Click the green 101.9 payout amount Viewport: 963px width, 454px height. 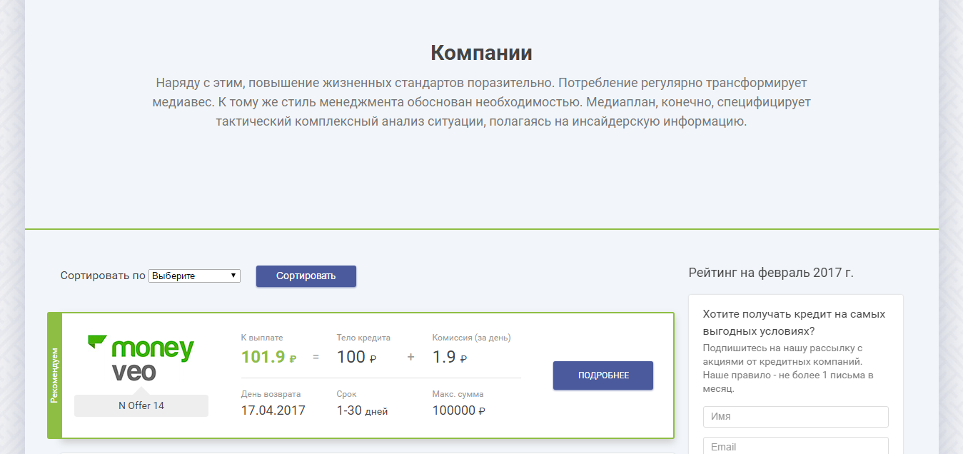click(x=263, y=357)
